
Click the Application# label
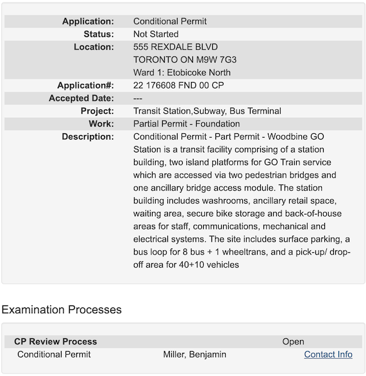point(86,85)
